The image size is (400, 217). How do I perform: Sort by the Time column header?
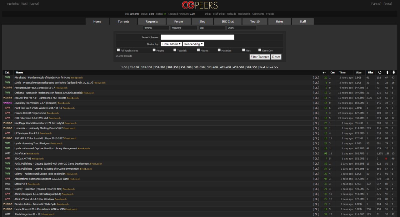click(x=342, y=72)
